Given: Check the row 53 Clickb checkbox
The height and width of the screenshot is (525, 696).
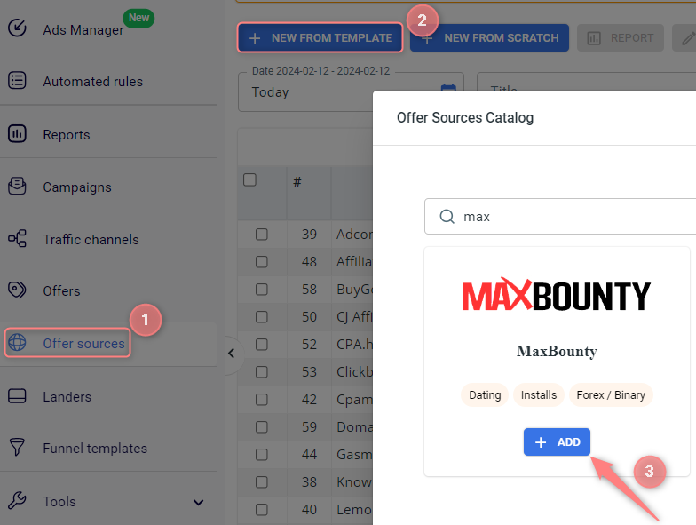Looking at the screenshot, I should click(x=261, y=371).
